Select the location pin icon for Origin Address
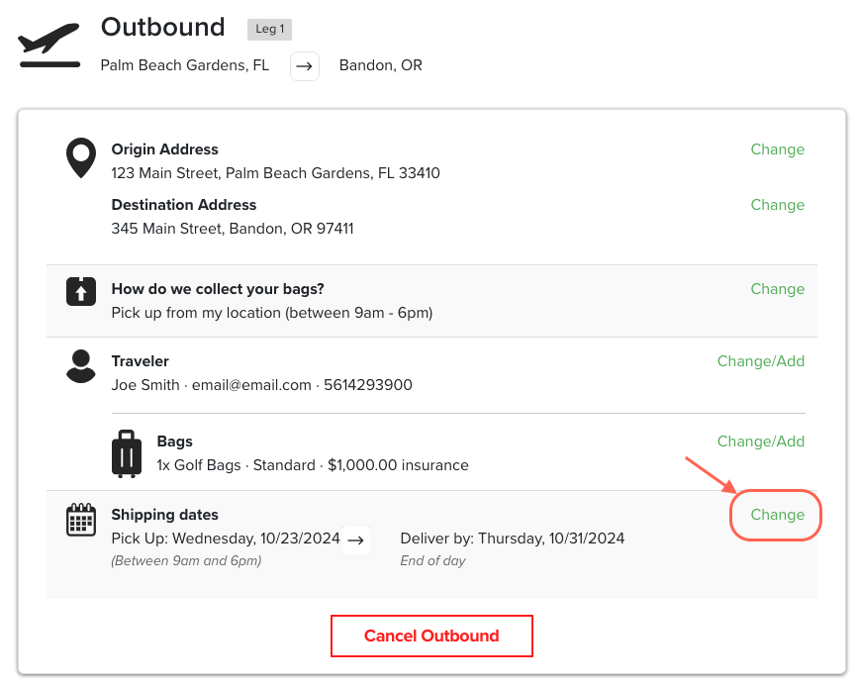This screenshot has width=857, height=687. [x=81, y=158]
